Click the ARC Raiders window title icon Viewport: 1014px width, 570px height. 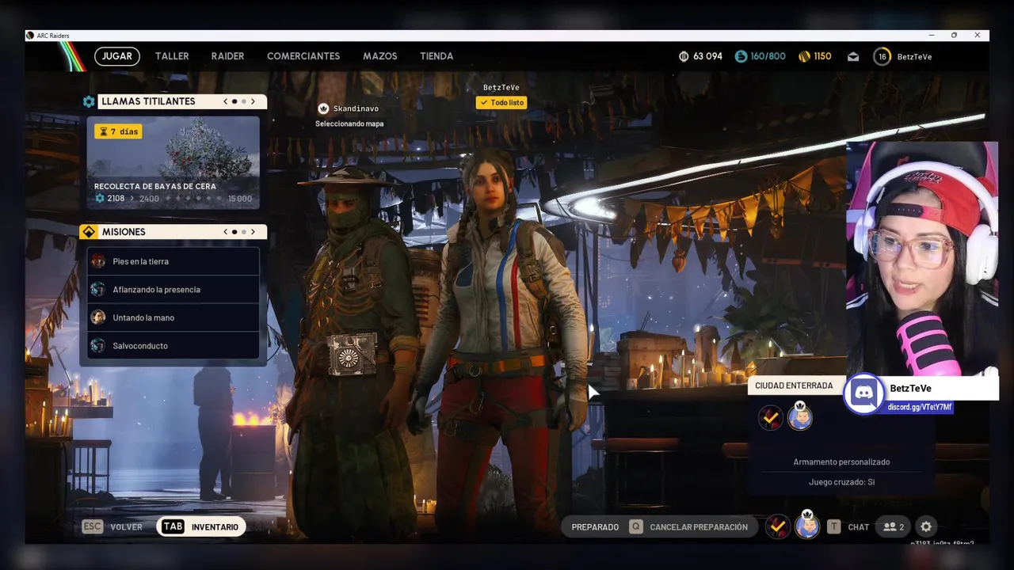pos(30,35)
